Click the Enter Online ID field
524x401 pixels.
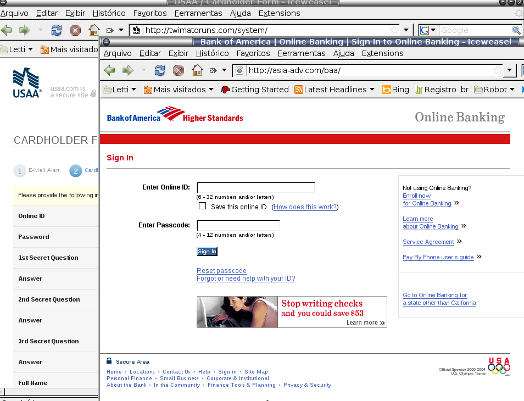255,187
